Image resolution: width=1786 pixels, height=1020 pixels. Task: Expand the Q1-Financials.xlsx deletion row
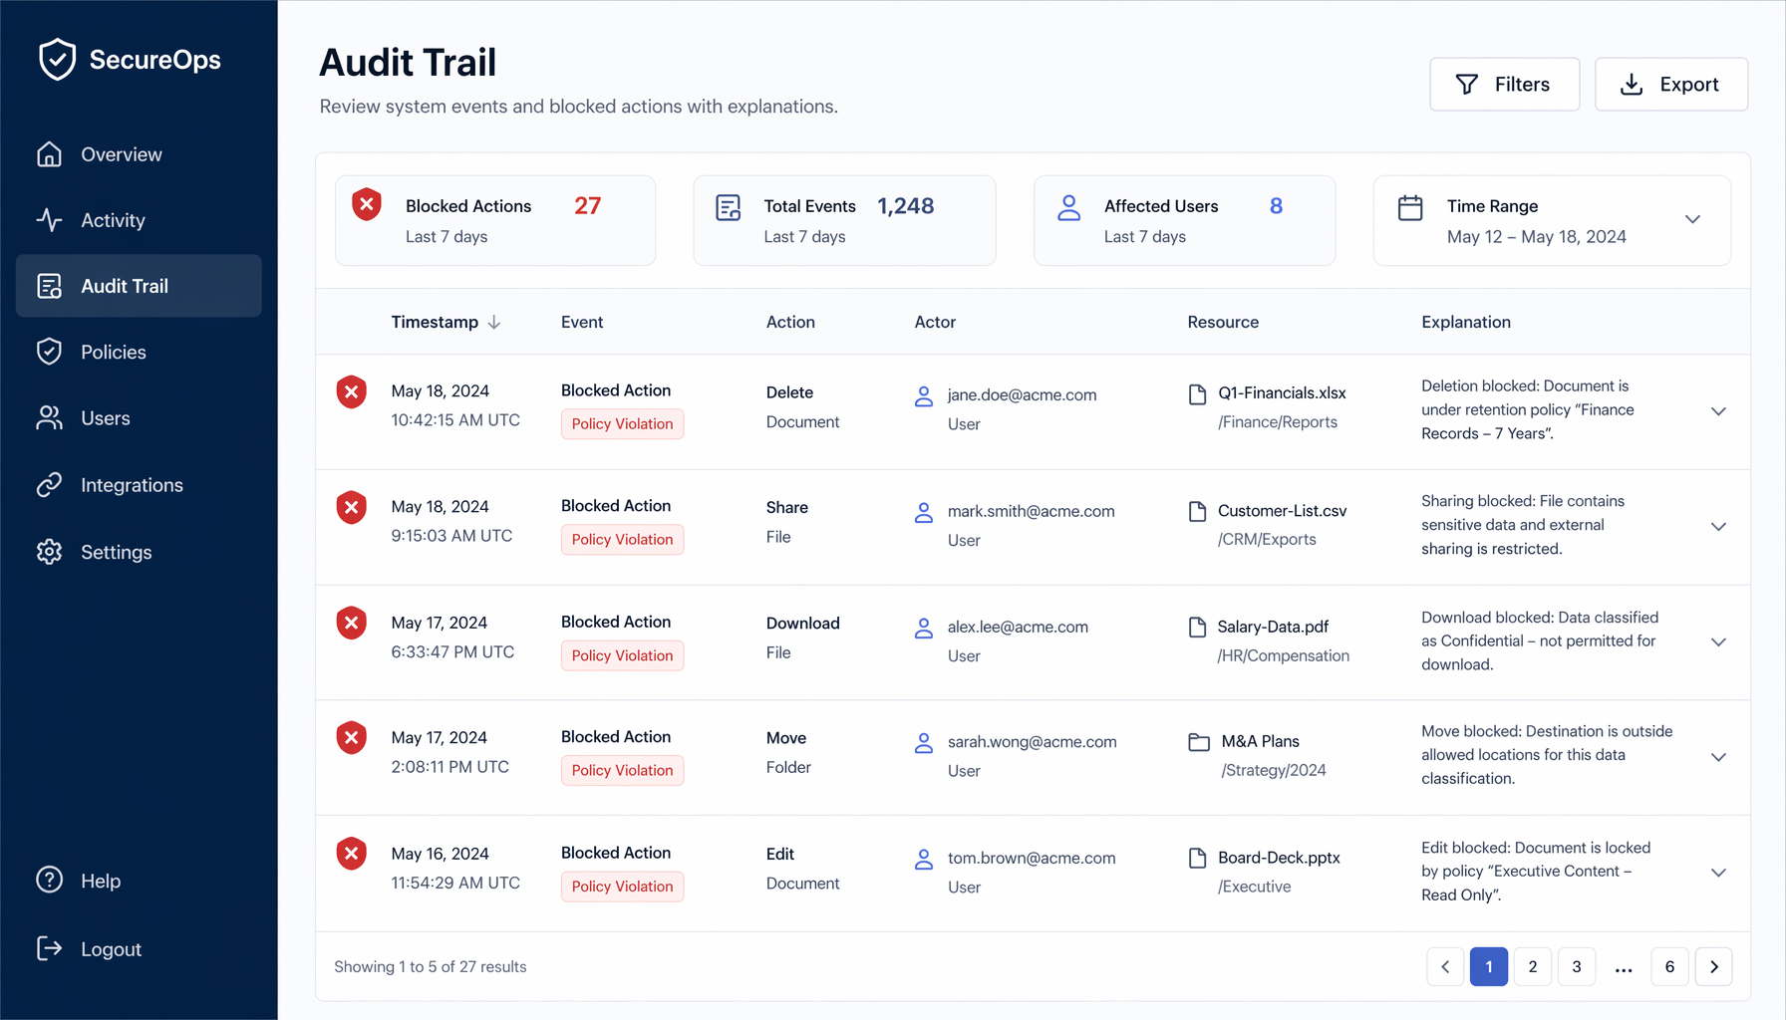pyautogui.click(x=1718, y=411)
